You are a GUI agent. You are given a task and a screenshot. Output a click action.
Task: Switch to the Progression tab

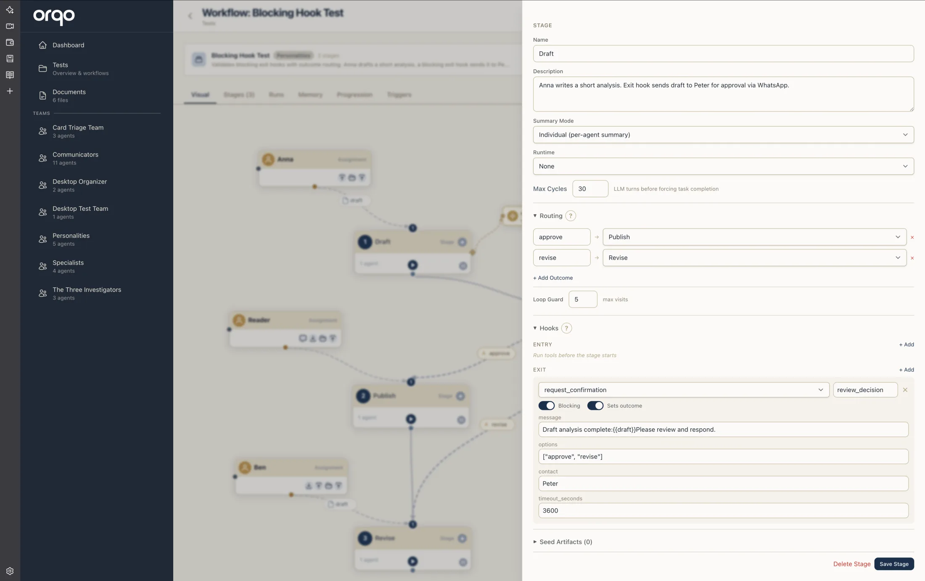[x=354, y=95]
